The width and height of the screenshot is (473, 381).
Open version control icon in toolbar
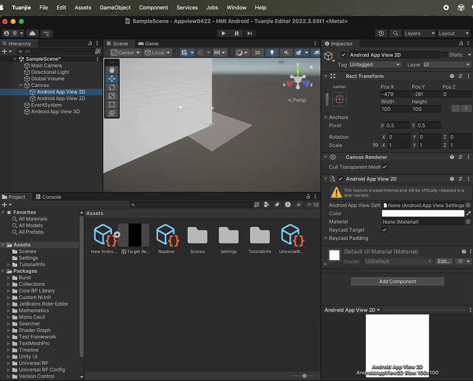[x=46, y=33]
